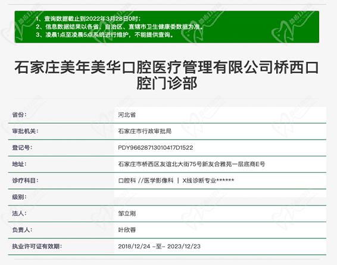
Task: Click the value 河北省
Action: [x=127, y=115]
